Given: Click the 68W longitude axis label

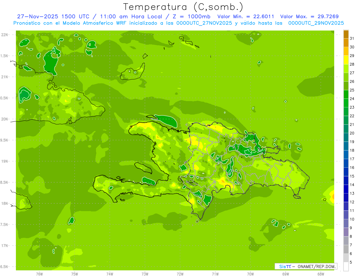Looking at the screenshot, I should (321, 274).
